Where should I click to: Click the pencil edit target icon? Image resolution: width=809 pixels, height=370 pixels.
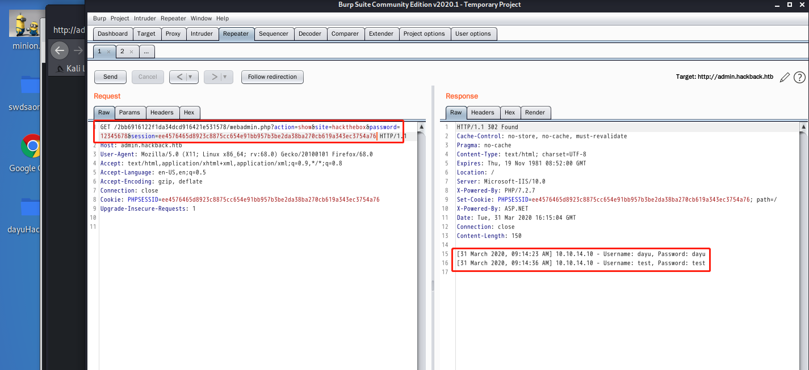coord(785,77)
